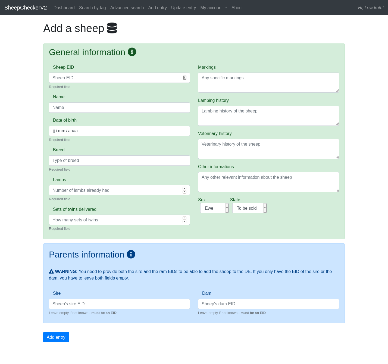The height and width of the screenshot is (364, 388).
Task: Expand the My account menu
Action: point(214,8)
